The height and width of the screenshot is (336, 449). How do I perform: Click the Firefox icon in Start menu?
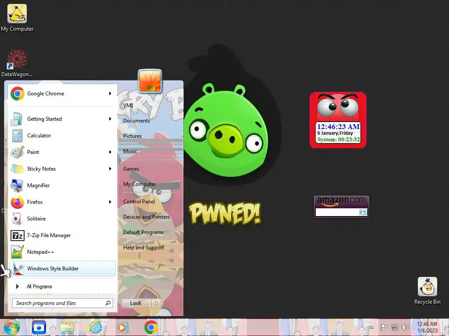point(17,202)
